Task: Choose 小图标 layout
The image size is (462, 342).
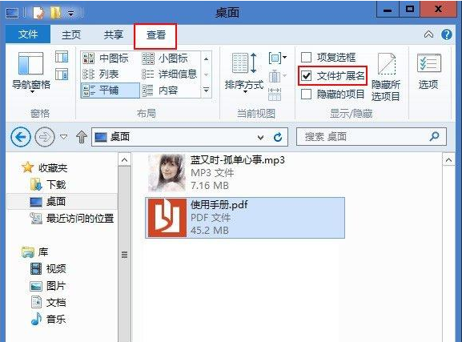Action: point(165,58)
